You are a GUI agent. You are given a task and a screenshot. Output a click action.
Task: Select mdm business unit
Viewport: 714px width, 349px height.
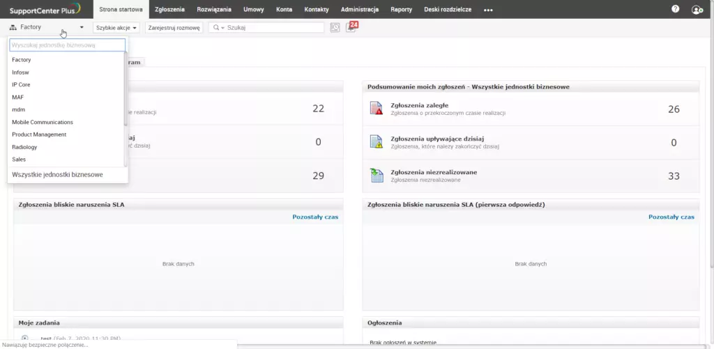click(66, 109)
